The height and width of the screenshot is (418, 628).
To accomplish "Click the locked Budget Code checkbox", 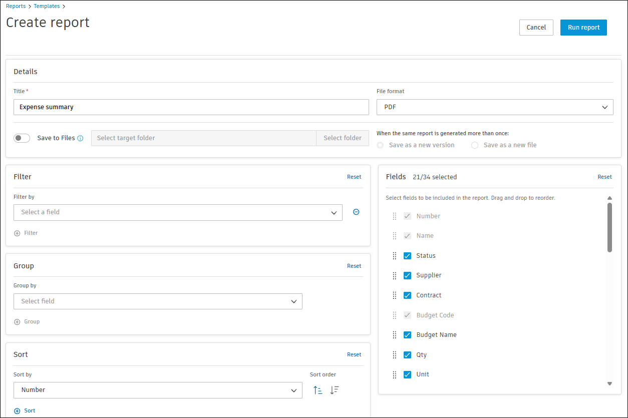I will pos(407,315).
